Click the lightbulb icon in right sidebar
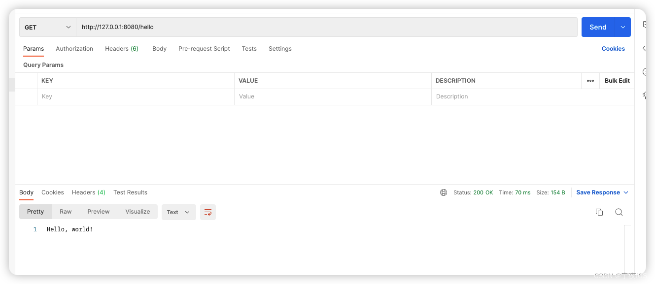This screenshot has width=655, height=284. (x=645, y=95)
